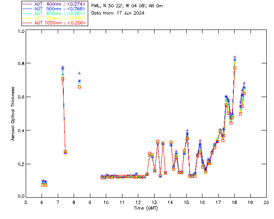Click the 0.8 y-axis tick label

click(21, 63)
